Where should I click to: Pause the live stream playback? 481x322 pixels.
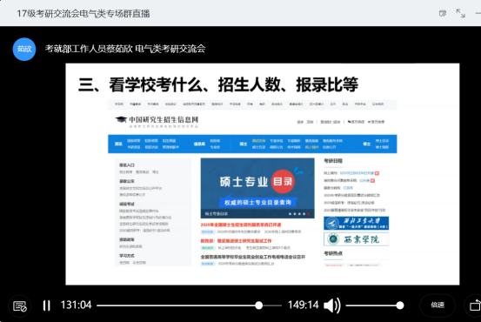47,305
